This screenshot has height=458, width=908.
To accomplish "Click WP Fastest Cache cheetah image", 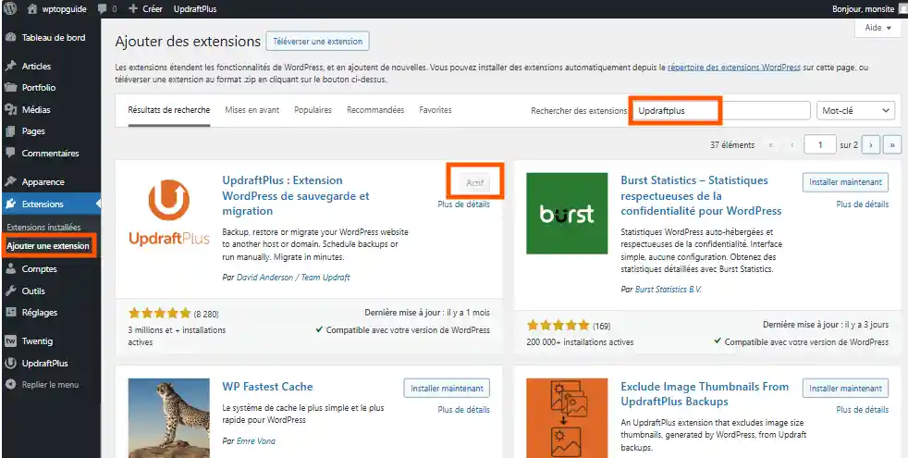I will 168,418.
